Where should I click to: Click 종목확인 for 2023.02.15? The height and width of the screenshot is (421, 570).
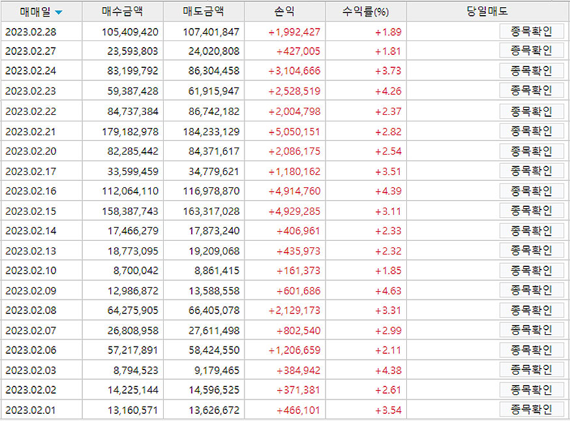point(532,211)
